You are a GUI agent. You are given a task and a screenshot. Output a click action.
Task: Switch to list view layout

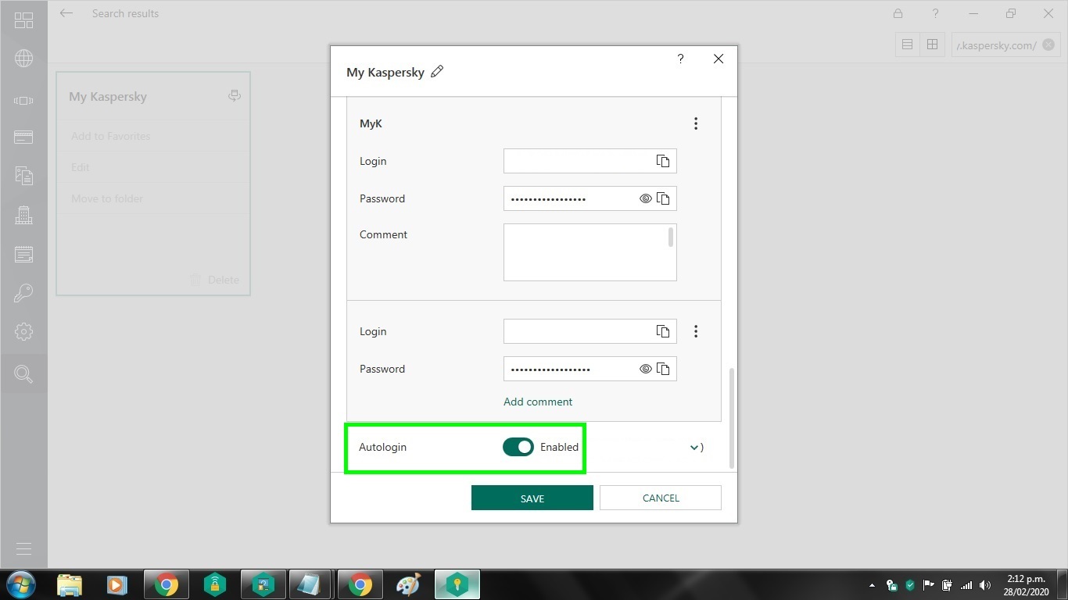[x=907, y=45]
